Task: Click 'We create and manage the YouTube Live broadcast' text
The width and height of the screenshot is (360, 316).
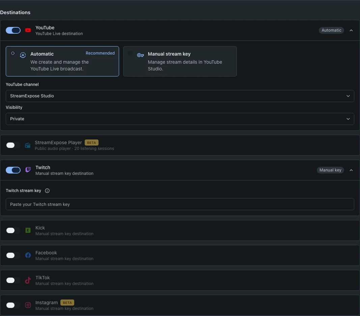Action: point(59,65)
